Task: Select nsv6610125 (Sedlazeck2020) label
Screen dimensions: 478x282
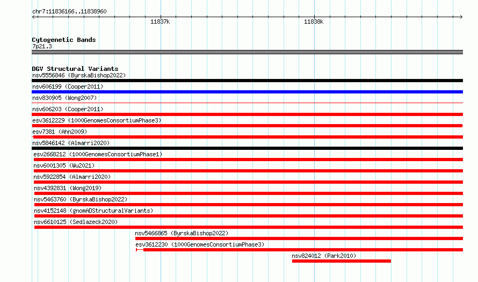Action: pos(76,222)
